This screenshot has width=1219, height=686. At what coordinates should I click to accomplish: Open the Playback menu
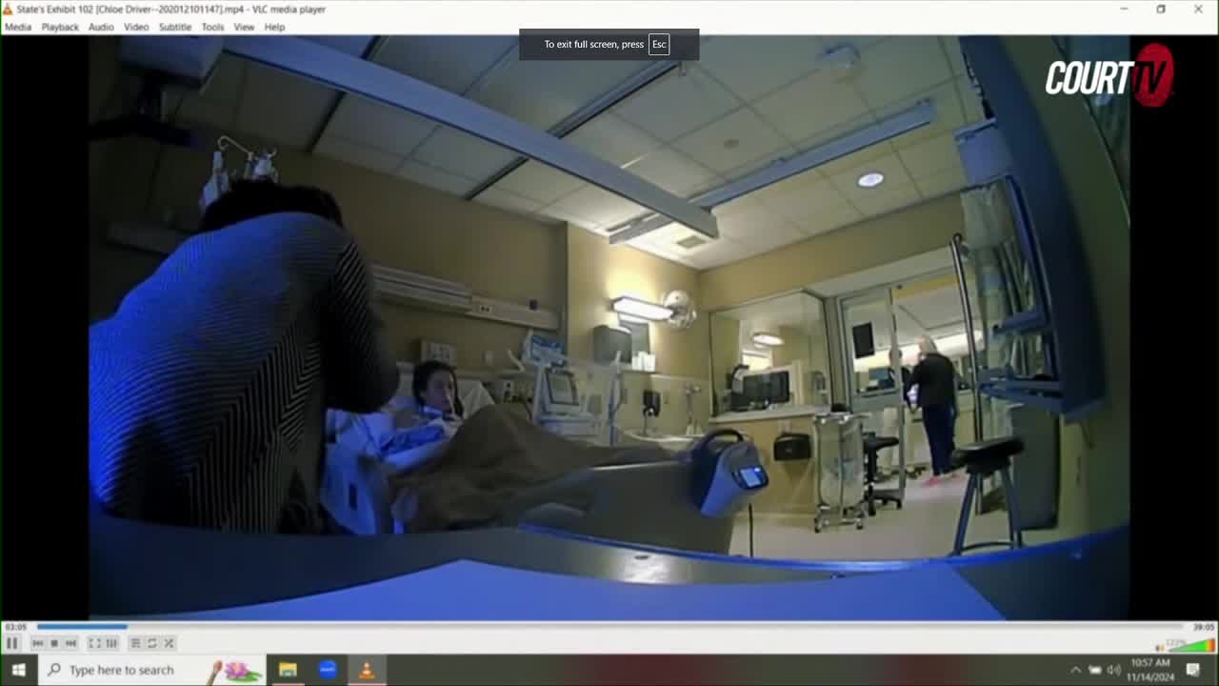coord(60,27)
